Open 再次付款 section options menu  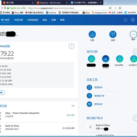click(x=135, y=52)
